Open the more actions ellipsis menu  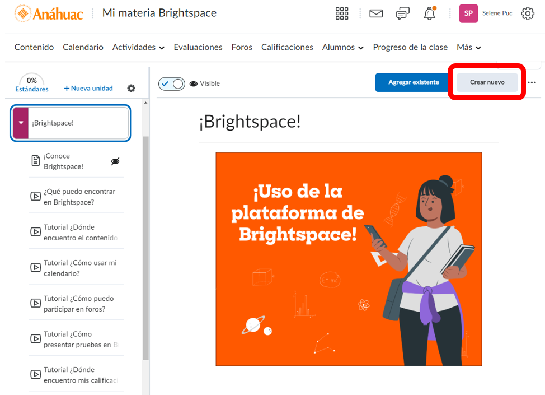[x=532, y=82]
